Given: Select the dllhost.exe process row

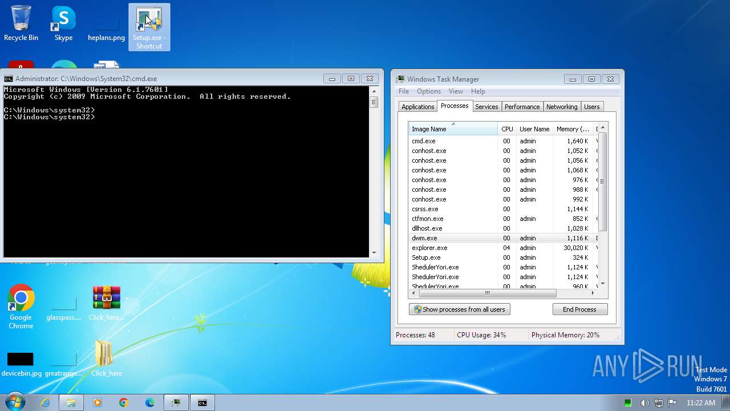Looking at the screenshot, I should (502, 228).
